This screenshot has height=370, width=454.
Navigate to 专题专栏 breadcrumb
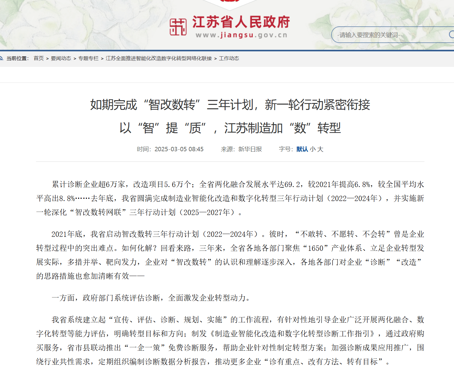pos(88,58)
